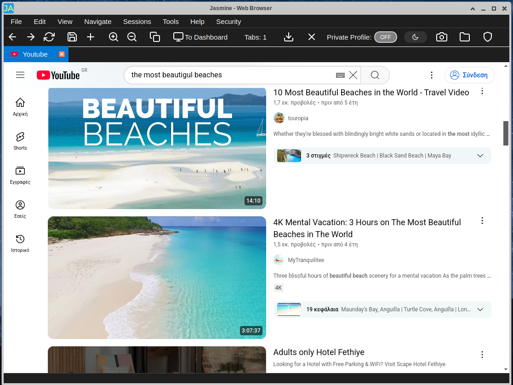Open Εσείς (You) in the sidebar

click(20, 210)
